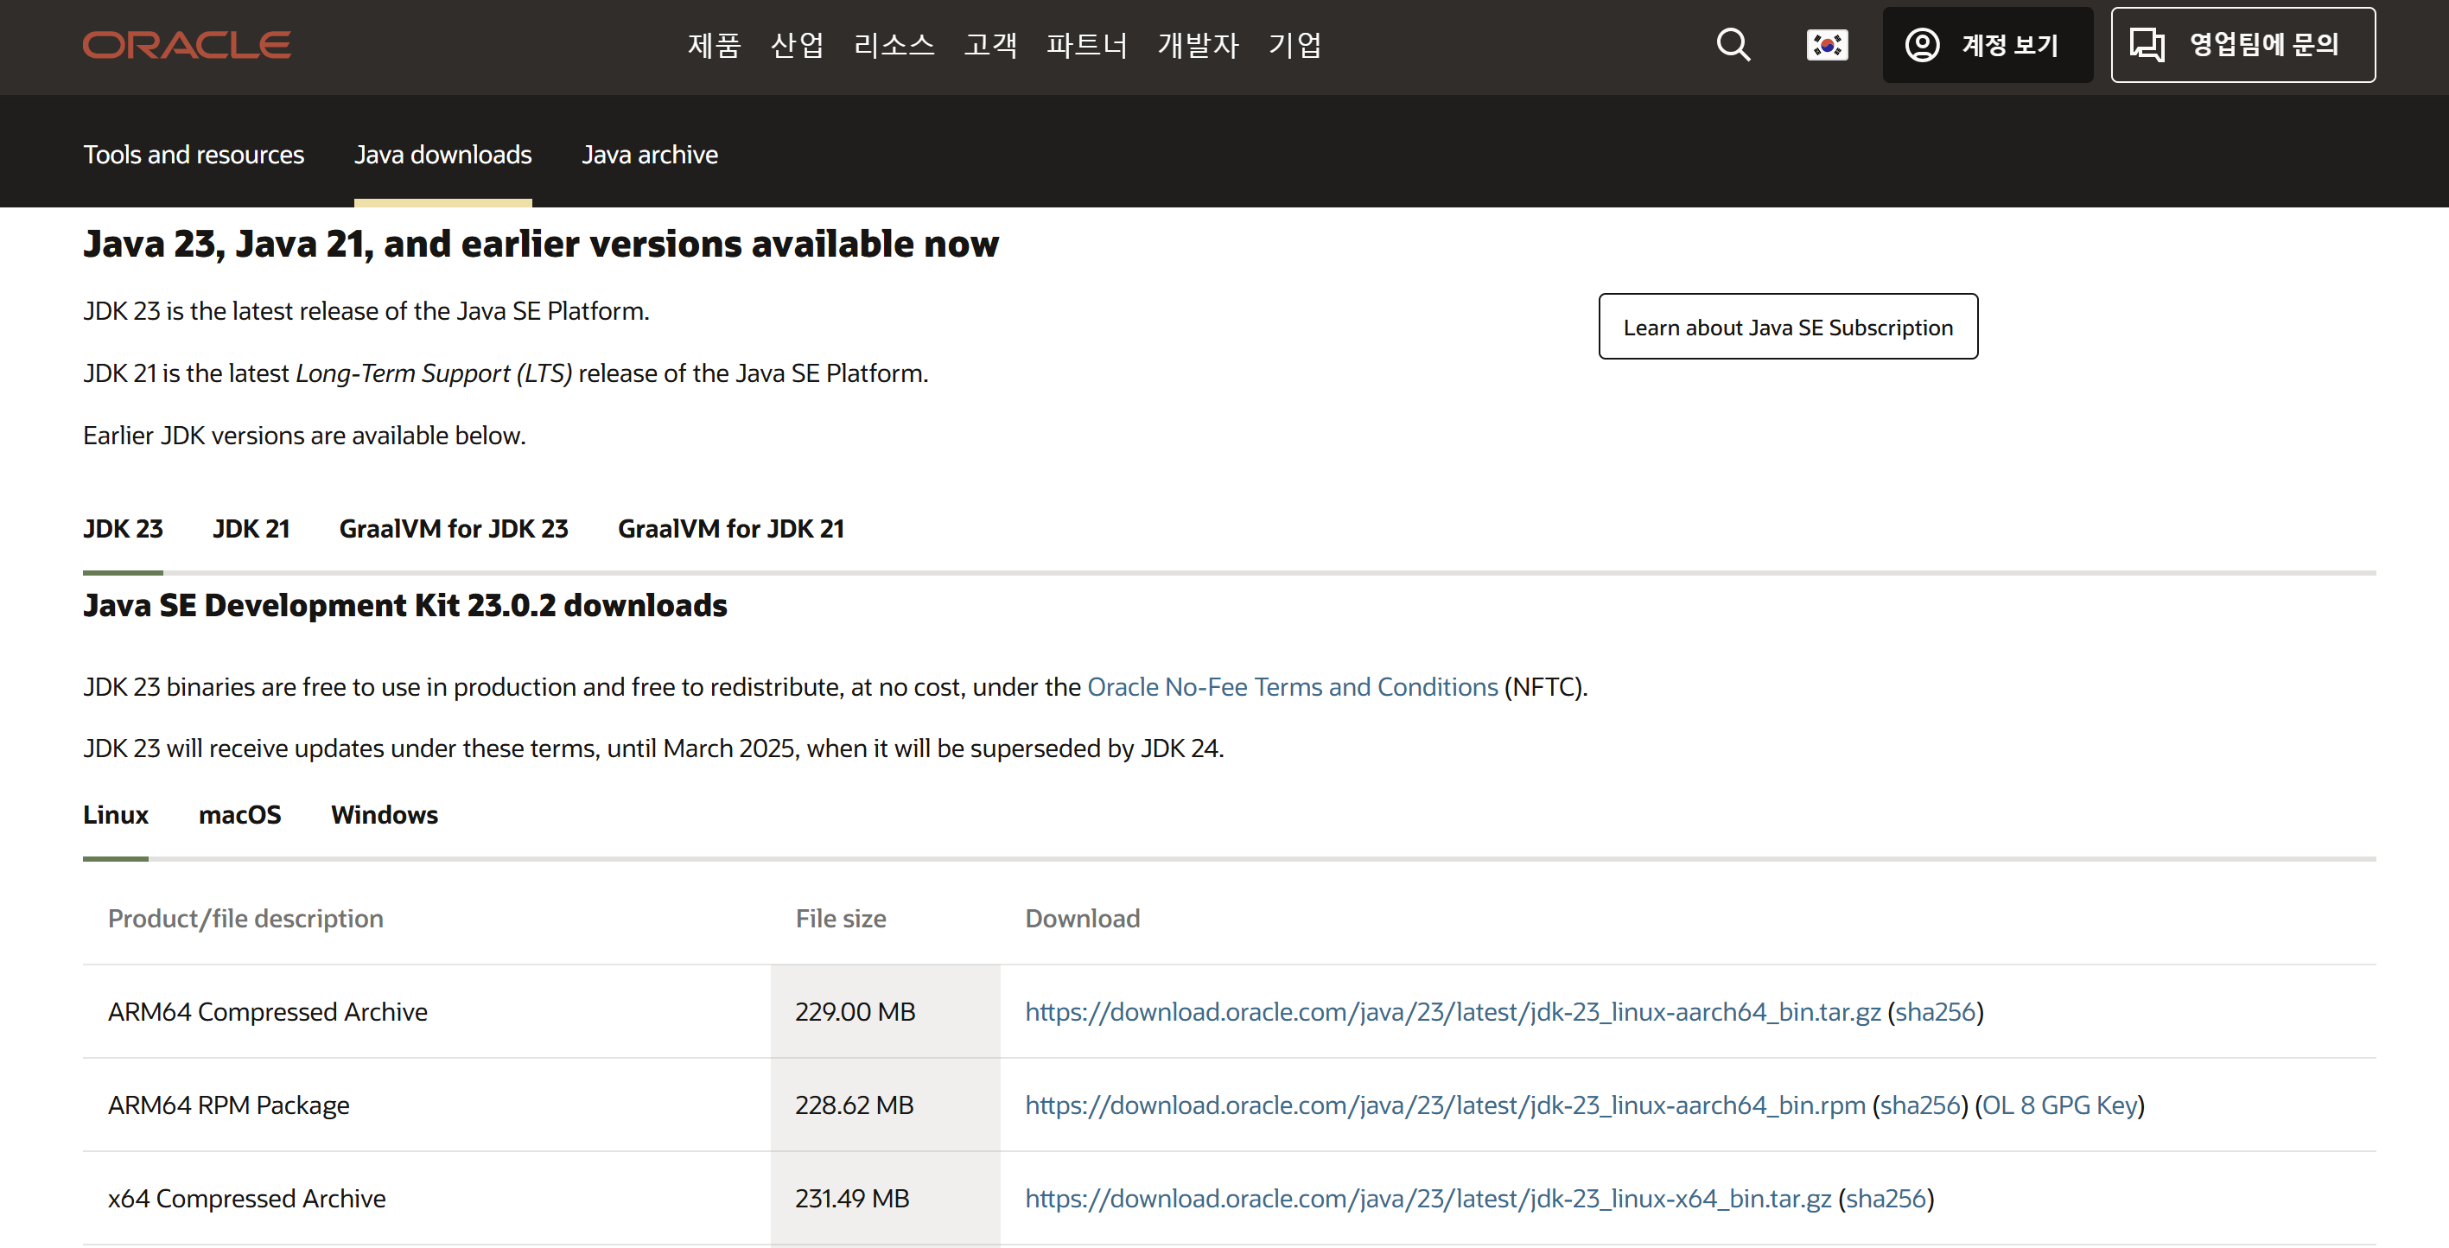Image resolution: width=2449 pixels, height=1248 pixels.
Task: Click Learn about Java SE Subscription
Action: click(x=1787, y=327)
